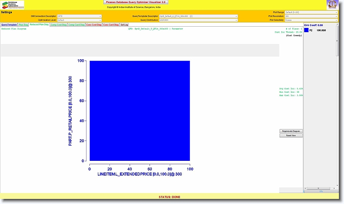Click the Regenerate Diagram button
This screenshot has height=204, width=344.
(291, 131)
